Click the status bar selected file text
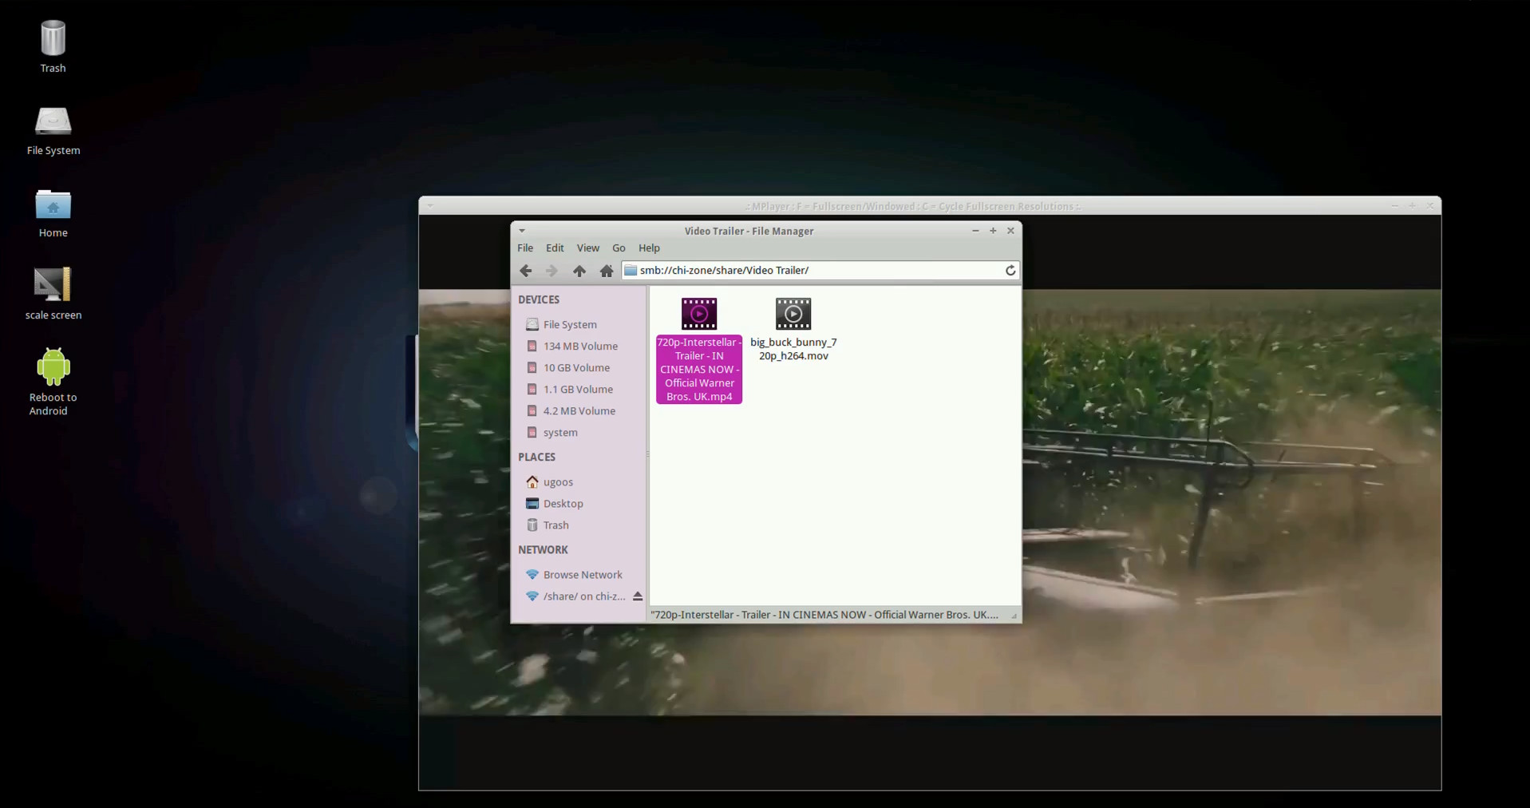 [x=824, y=615]
